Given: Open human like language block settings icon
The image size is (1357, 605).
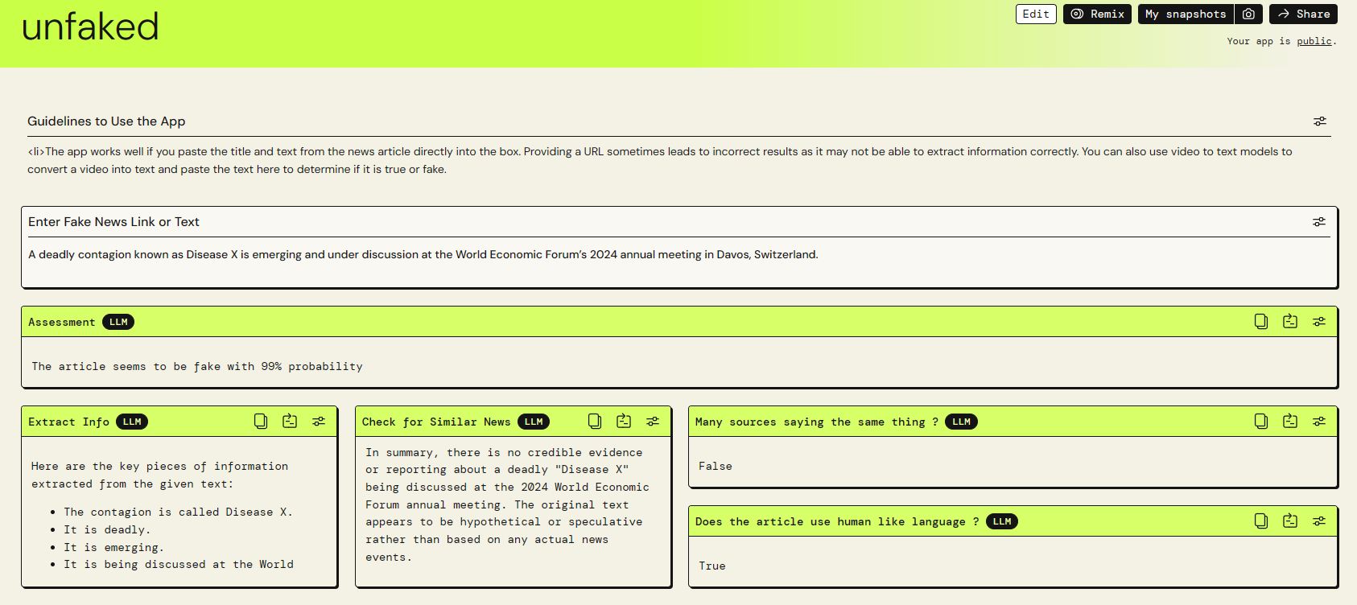Looking at the screenshot, I should (1319, 521).
